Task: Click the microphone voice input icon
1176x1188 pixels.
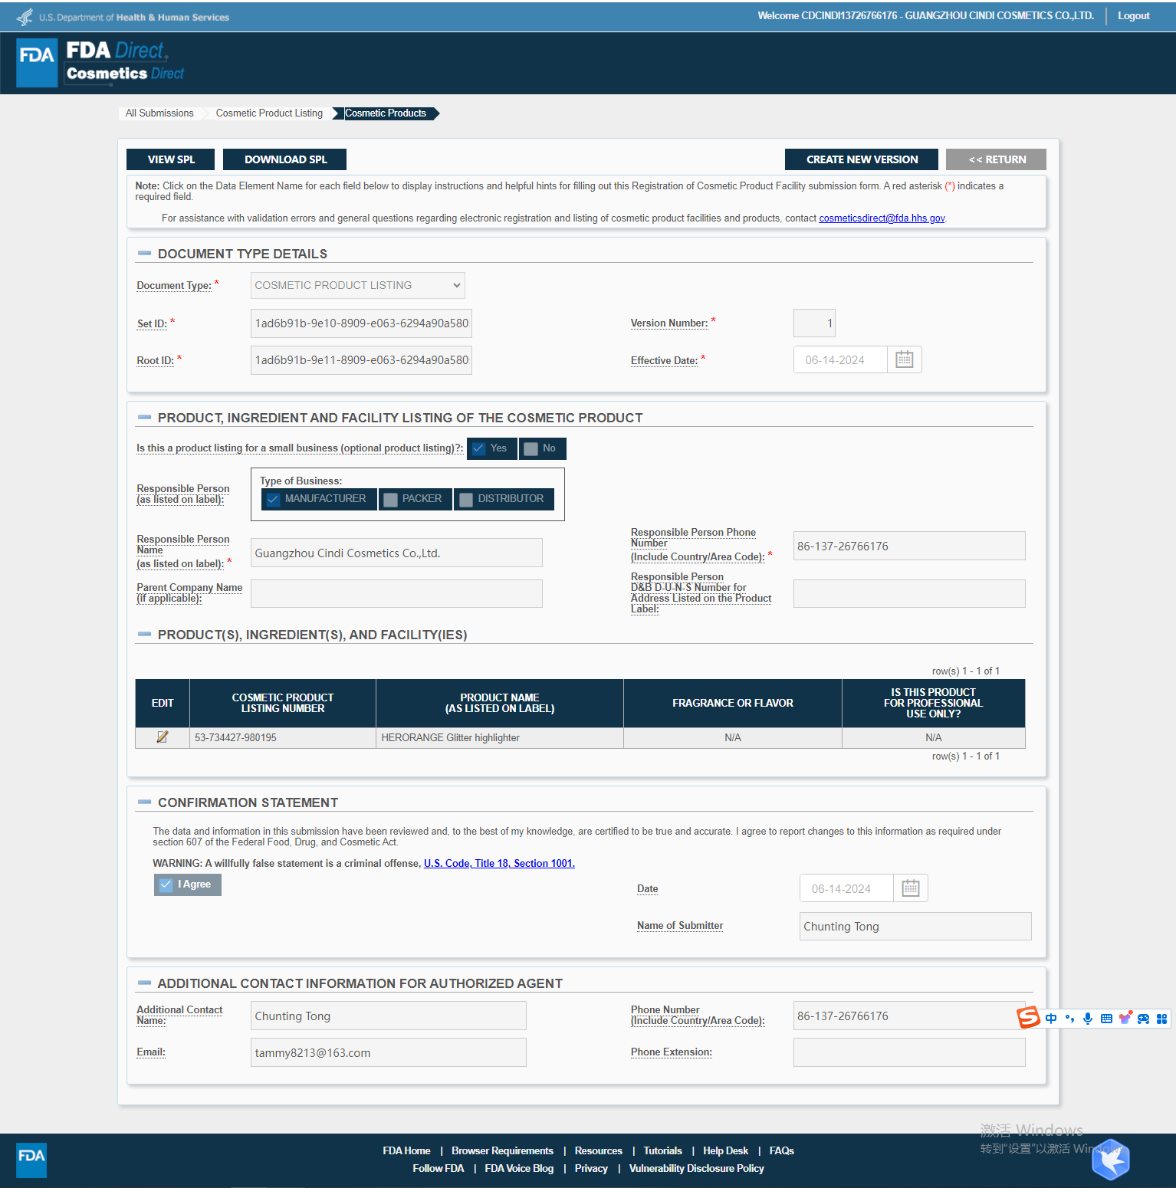Action: point(1087,1019)
